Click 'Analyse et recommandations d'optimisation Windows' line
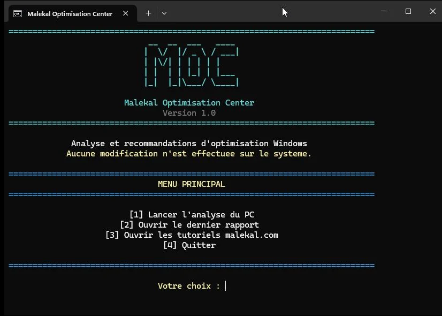 tap(189, 144)
